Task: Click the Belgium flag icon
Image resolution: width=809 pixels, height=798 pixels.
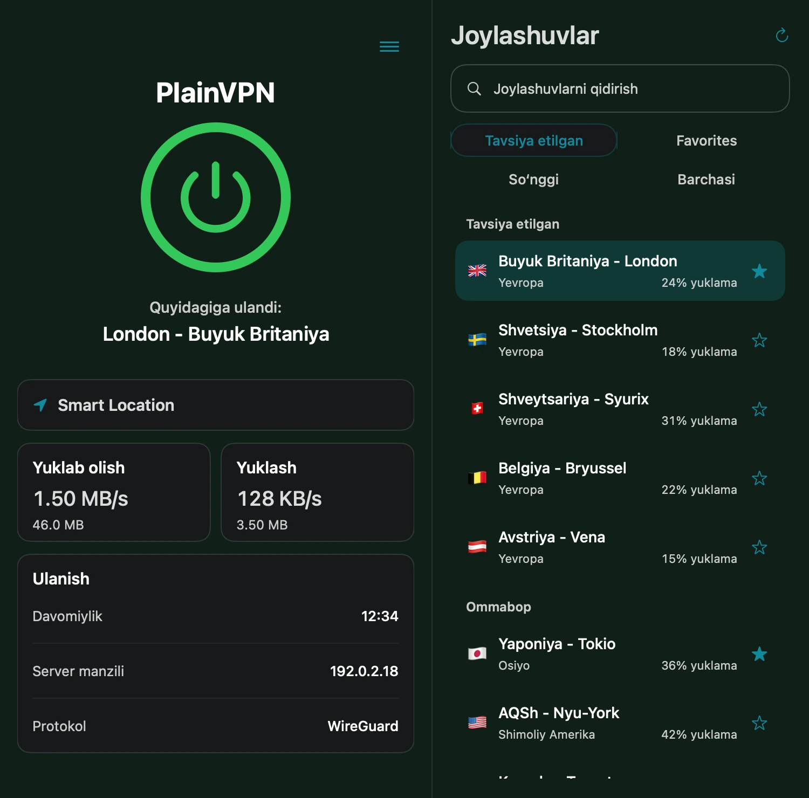Action: pos(477,478)
